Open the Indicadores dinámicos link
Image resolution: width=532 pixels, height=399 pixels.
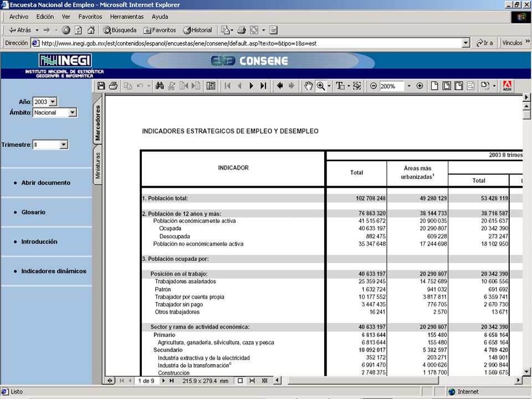[54, 271]
